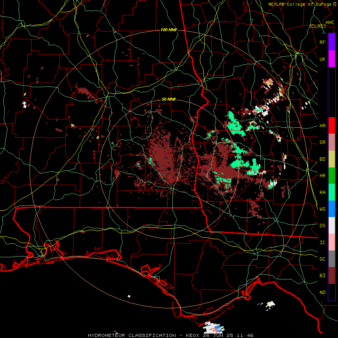This screenshot has width=338, height=338.
Task: Click the red HA legend color swatch
Action: point(332,125)
